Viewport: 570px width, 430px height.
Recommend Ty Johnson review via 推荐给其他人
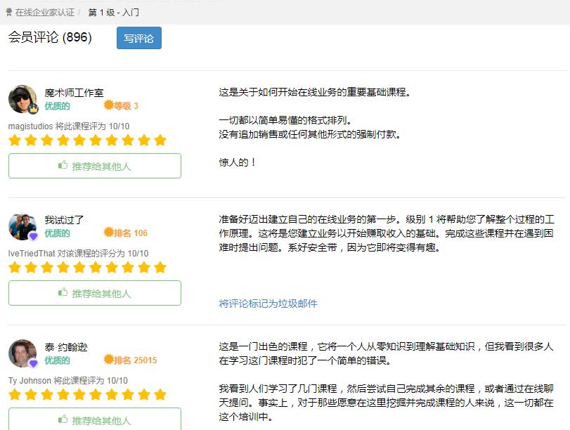coord(95,419)
